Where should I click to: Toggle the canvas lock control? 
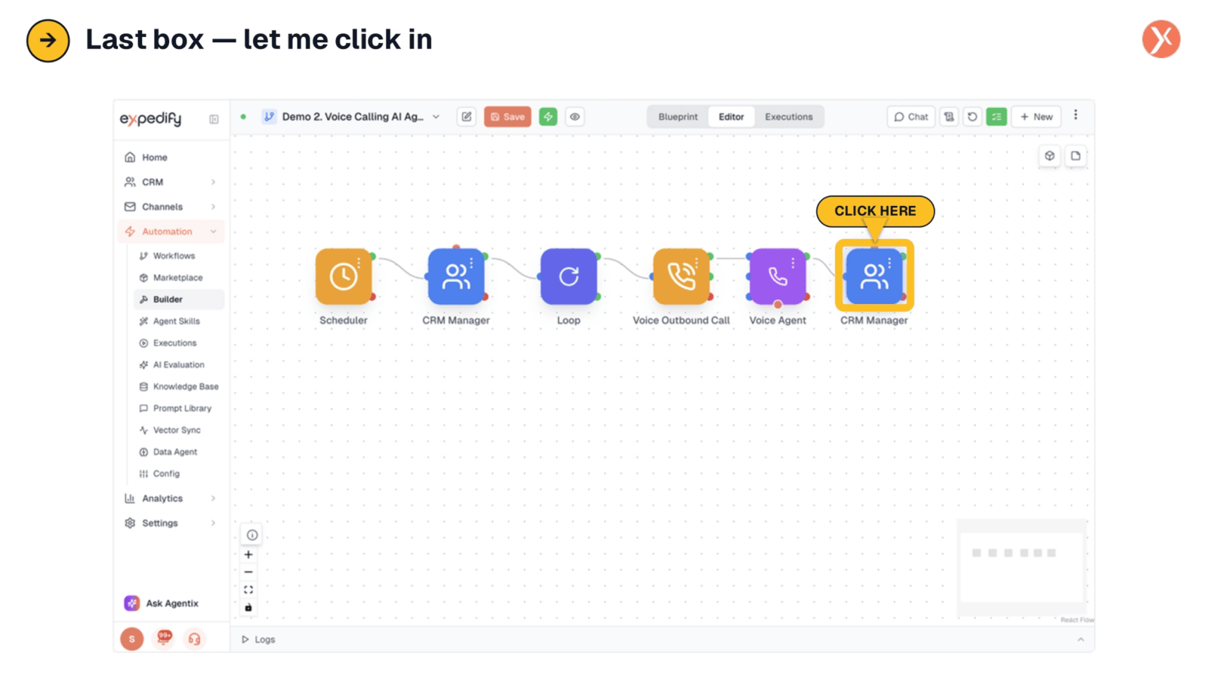coord(248,607)
